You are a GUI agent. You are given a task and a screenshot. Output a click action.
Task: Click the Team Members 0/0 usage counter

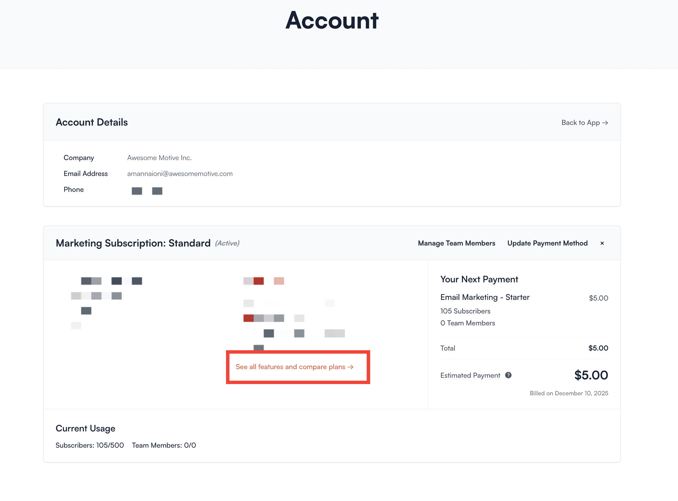click(163, 445)
